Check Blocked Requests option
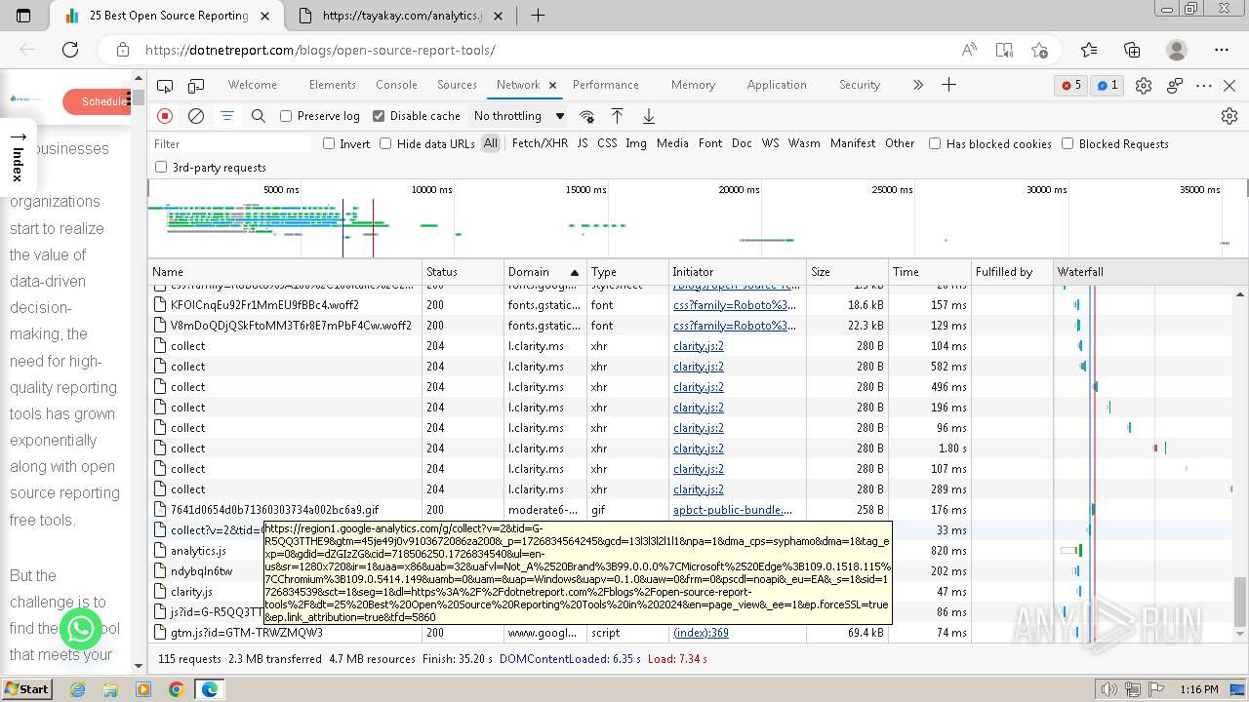 point(1068,144)
